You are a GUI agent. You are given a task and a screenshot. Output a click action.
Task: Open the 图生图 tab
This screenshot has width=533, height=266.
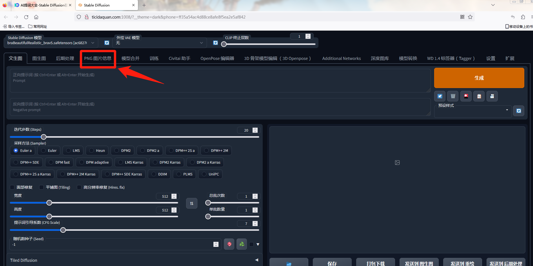[39, 58]
